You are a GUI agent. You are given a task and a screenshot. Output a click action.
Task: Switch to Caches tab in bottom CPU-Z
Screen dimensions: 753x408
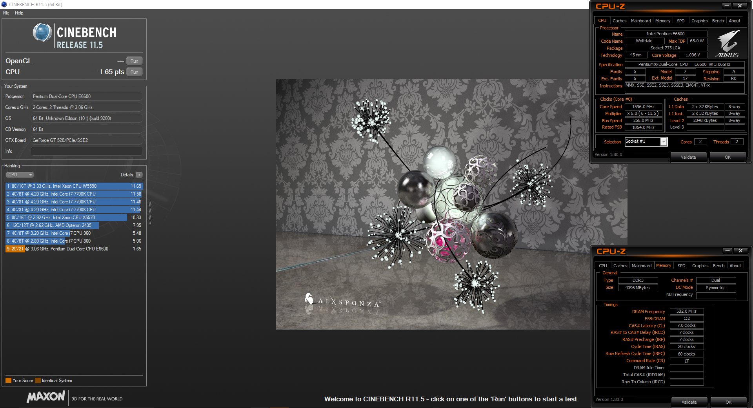(620, 266)
